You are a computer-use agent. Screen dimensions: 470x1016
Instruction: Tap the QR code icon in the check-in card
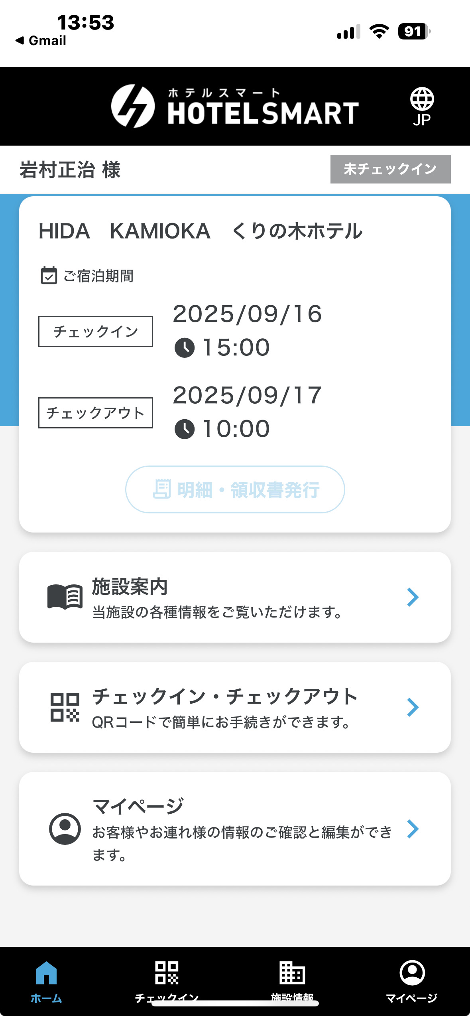65,707
